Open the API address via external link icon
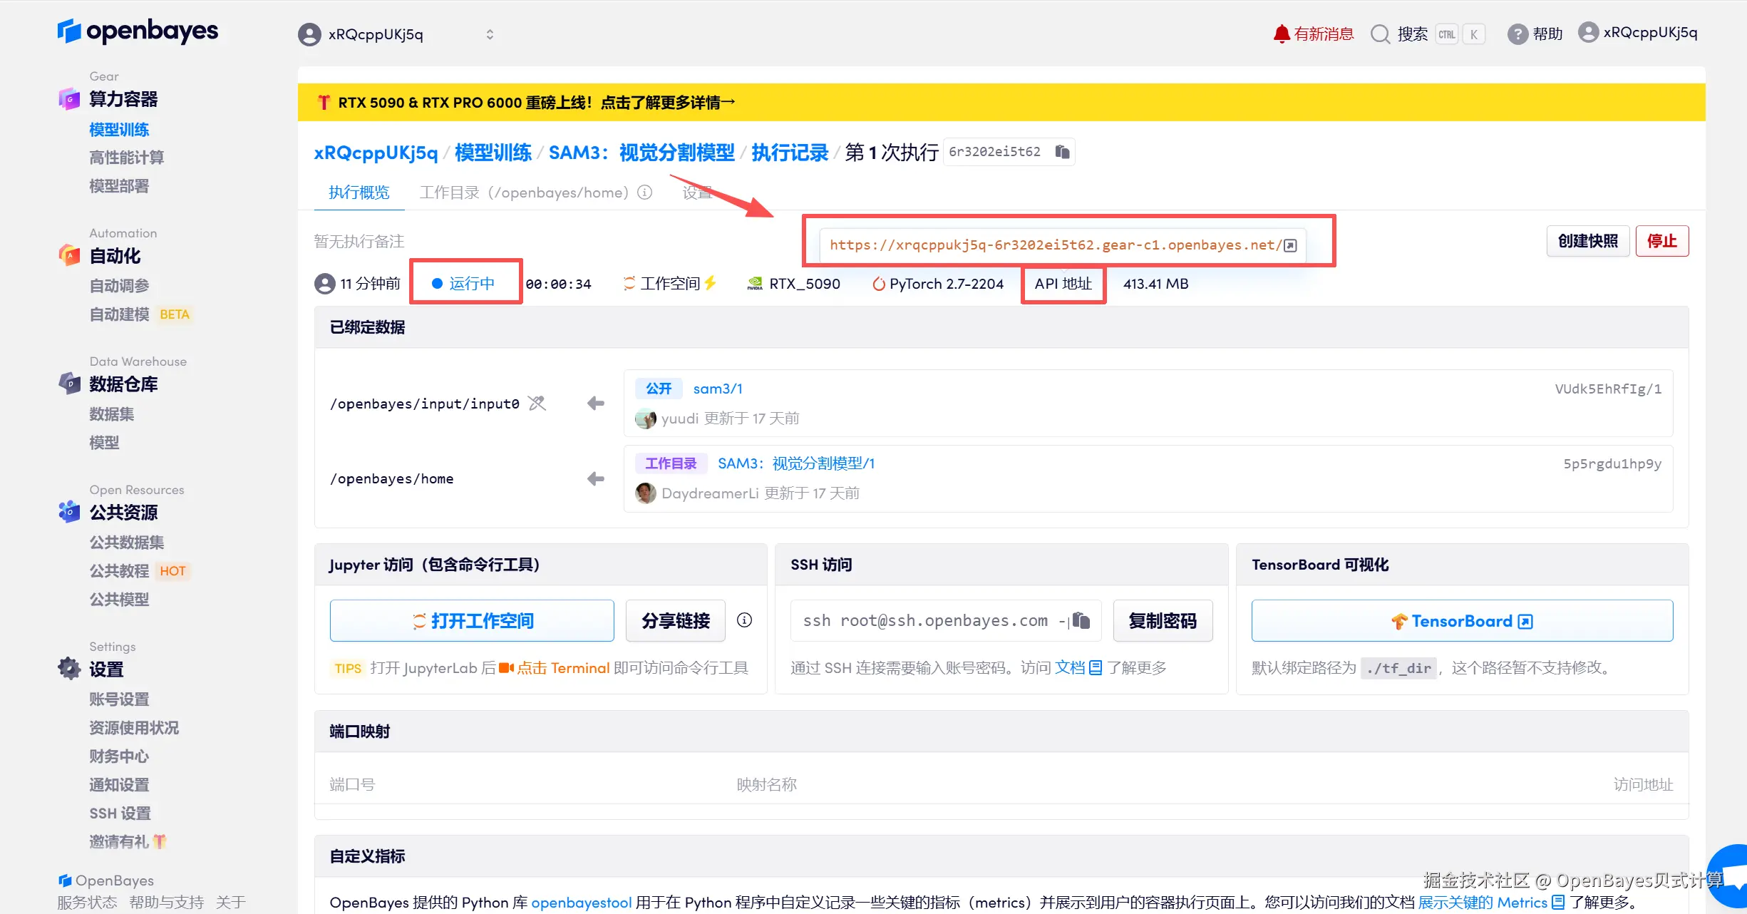Screen dimensions: 1747x914 (x=1290, y=244)
